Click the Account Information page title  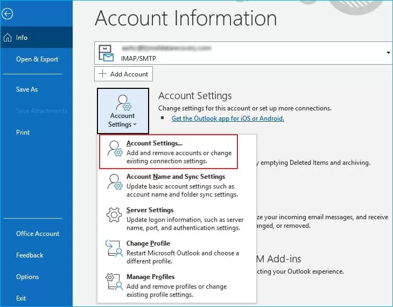pyautogui.click(x=186, y=18)
